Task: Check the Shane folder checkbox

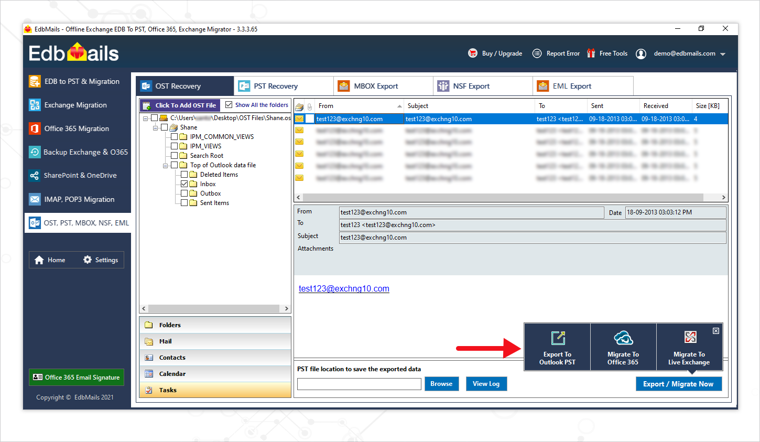Action: pyautogui.click(x=164, y=127)
